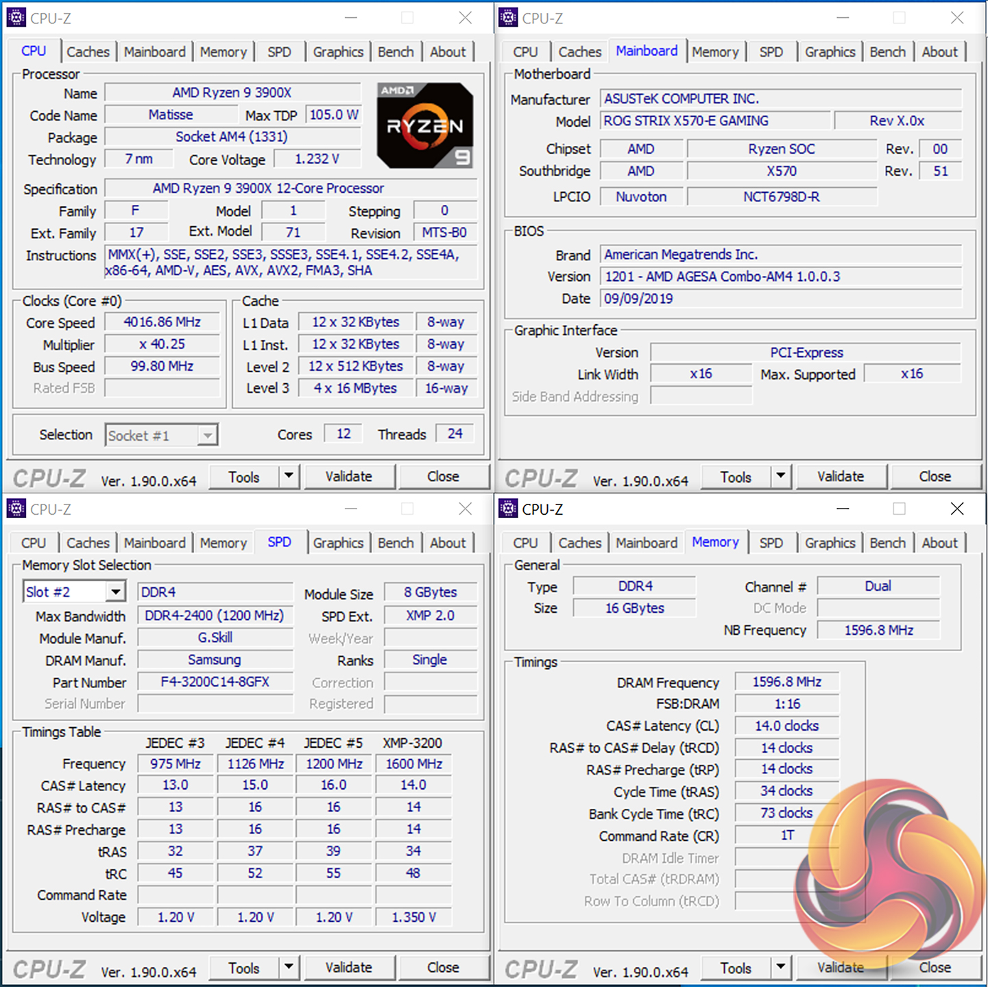Expand Tools arrow in the SPD window
Image resolution: width=988 pixels, height=987 pixels.
point(289,967)
